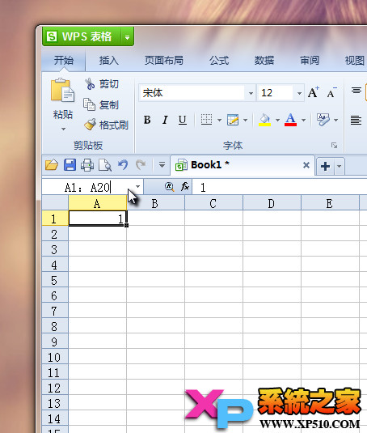Click the Paste clipboard icon

point(62,90)
